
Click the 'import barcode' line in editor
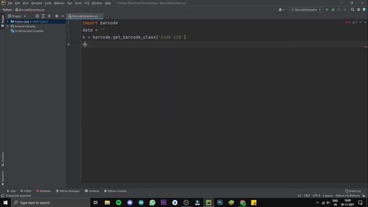pos(100,23)
